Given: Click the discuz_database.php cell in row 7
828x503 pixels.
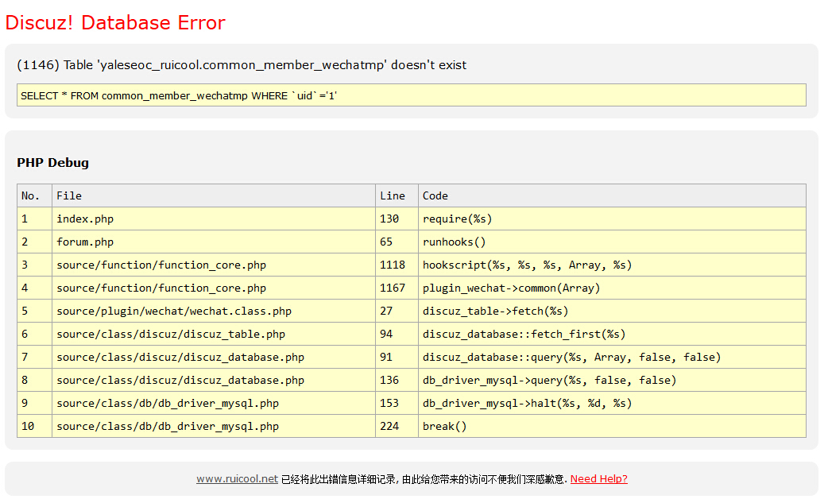Looking at the screenshot, I should click(x=213, y=357).
